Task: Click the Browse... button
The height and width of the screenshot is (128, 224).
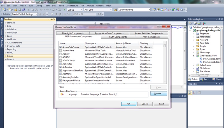Action: click(x=158, y=94)
